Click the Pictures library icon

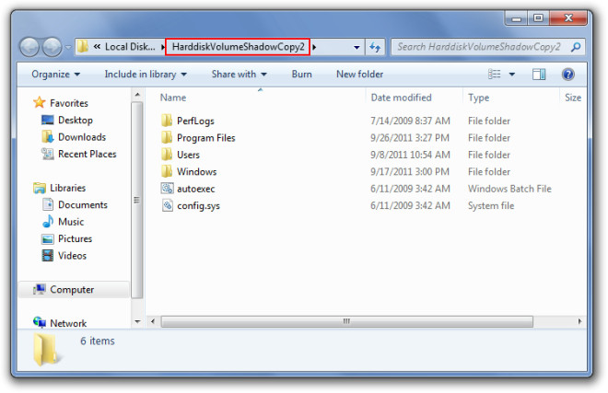48,238
